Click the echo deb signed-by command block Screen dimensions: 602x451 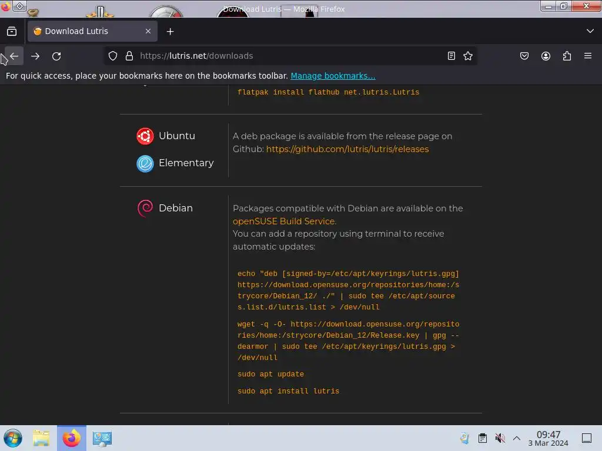[x=348, y=290]
